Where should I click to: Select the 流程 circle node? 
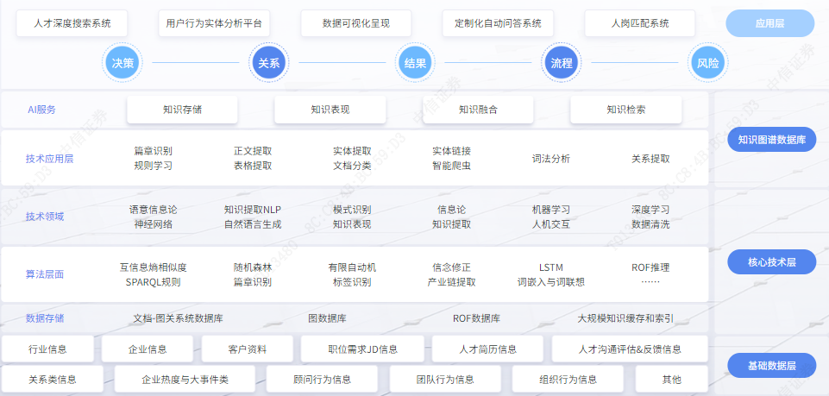click(x=562, y=63)
